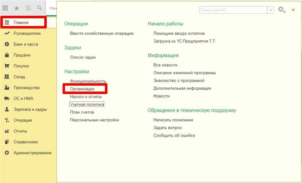302x183 pixels.
Task: Open the Администрирование section
Action: point(32,153)
